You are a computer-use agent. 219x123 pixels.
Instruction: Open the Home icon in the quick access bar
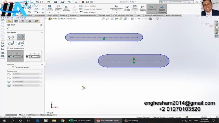point(37,2)
